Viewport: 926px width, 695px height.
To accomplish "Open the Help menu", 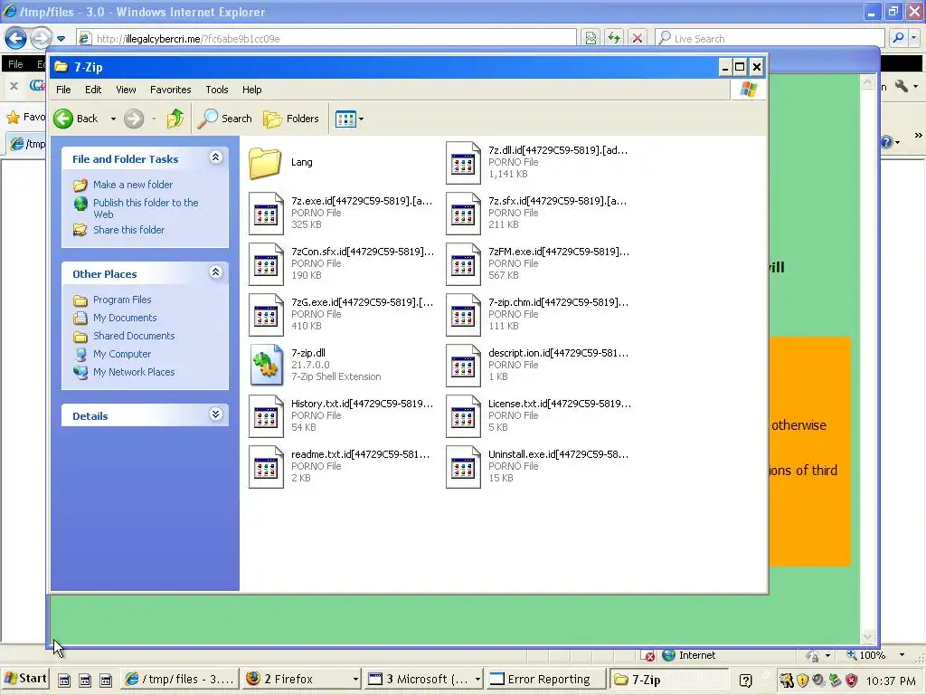I will pyautogui.click(x=251, y=90).
